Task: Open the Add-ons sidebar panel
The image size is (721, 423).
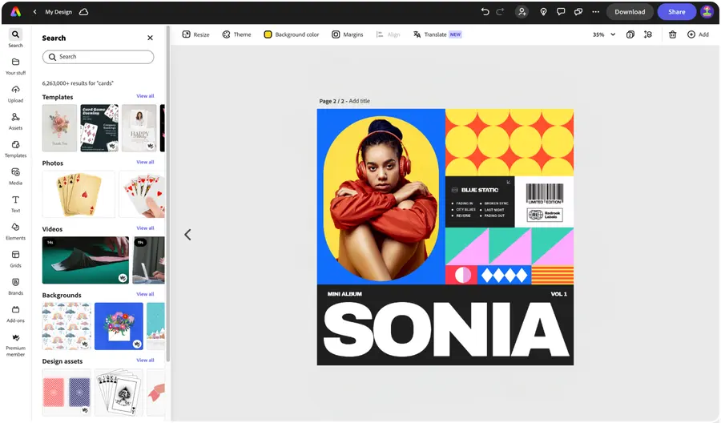Action: [x=16, y=314]
